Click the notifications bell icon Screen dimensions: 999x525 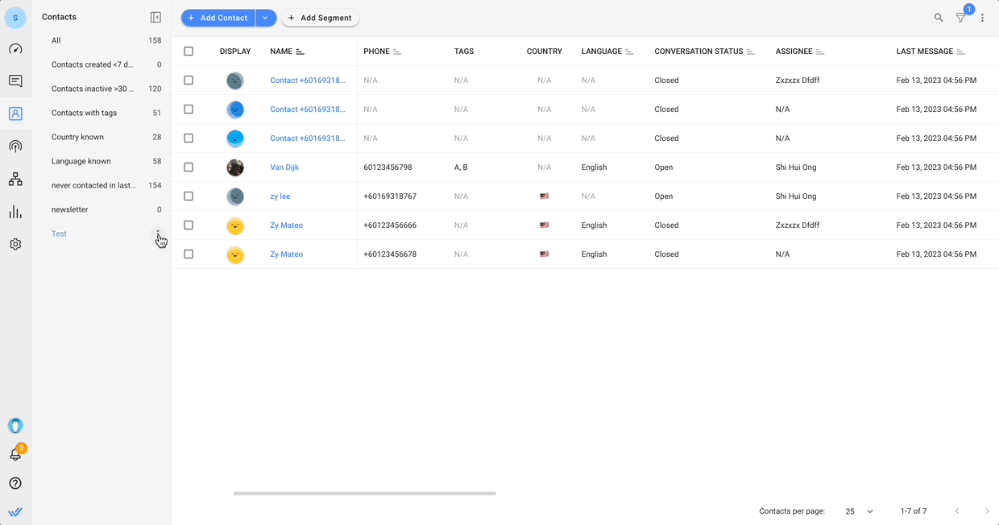pyautogui.click(x=15, y=455)
